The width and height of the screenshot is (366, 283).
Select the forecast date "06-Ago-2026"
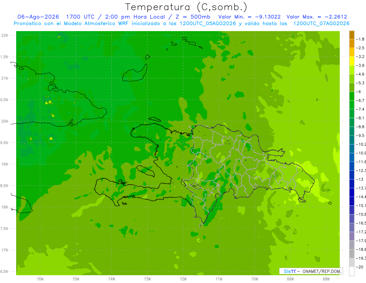(38, 17)
